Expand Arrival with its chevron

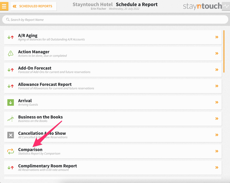[217, 102]
